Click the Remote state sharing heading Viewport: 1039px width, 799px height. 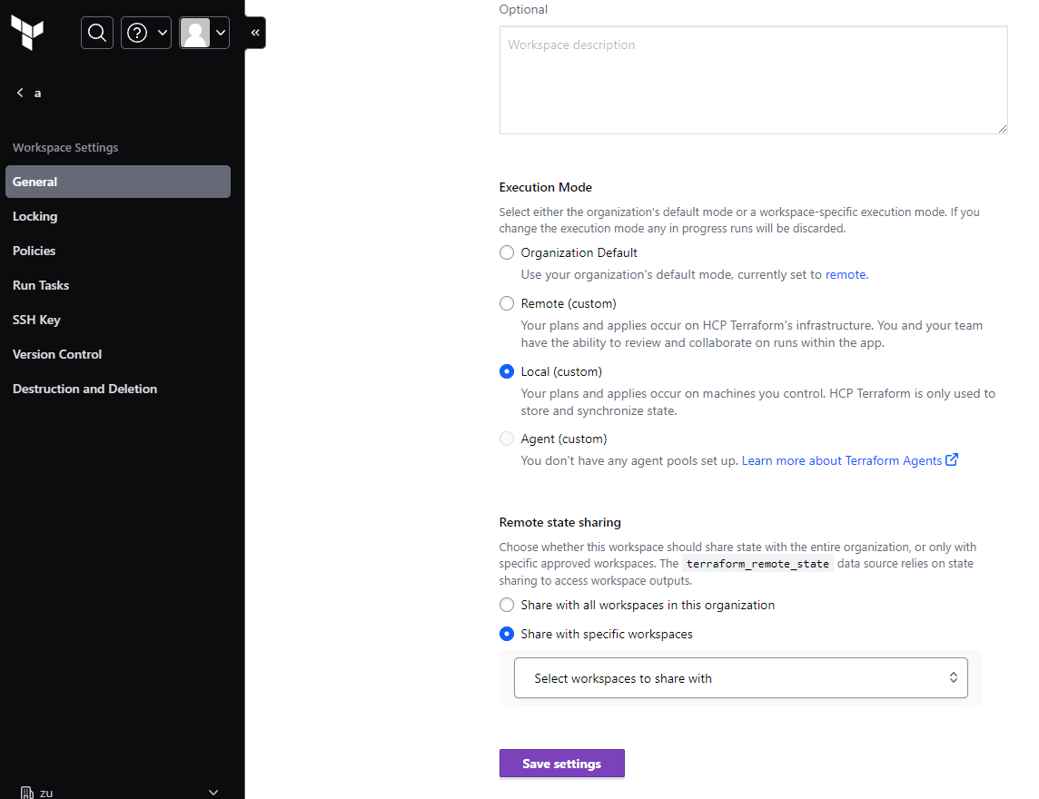[560, 523]
